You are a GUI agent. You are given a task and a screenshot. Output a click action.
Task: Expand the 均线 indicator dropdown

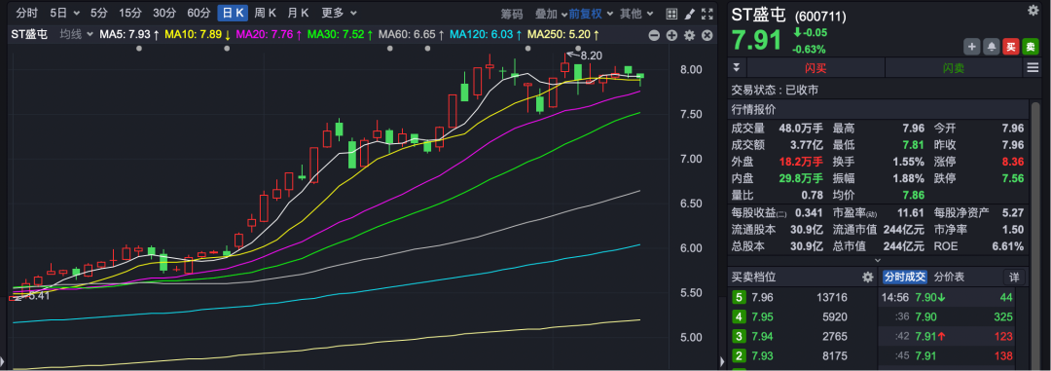pyautogui.click(x=76, y=34)
